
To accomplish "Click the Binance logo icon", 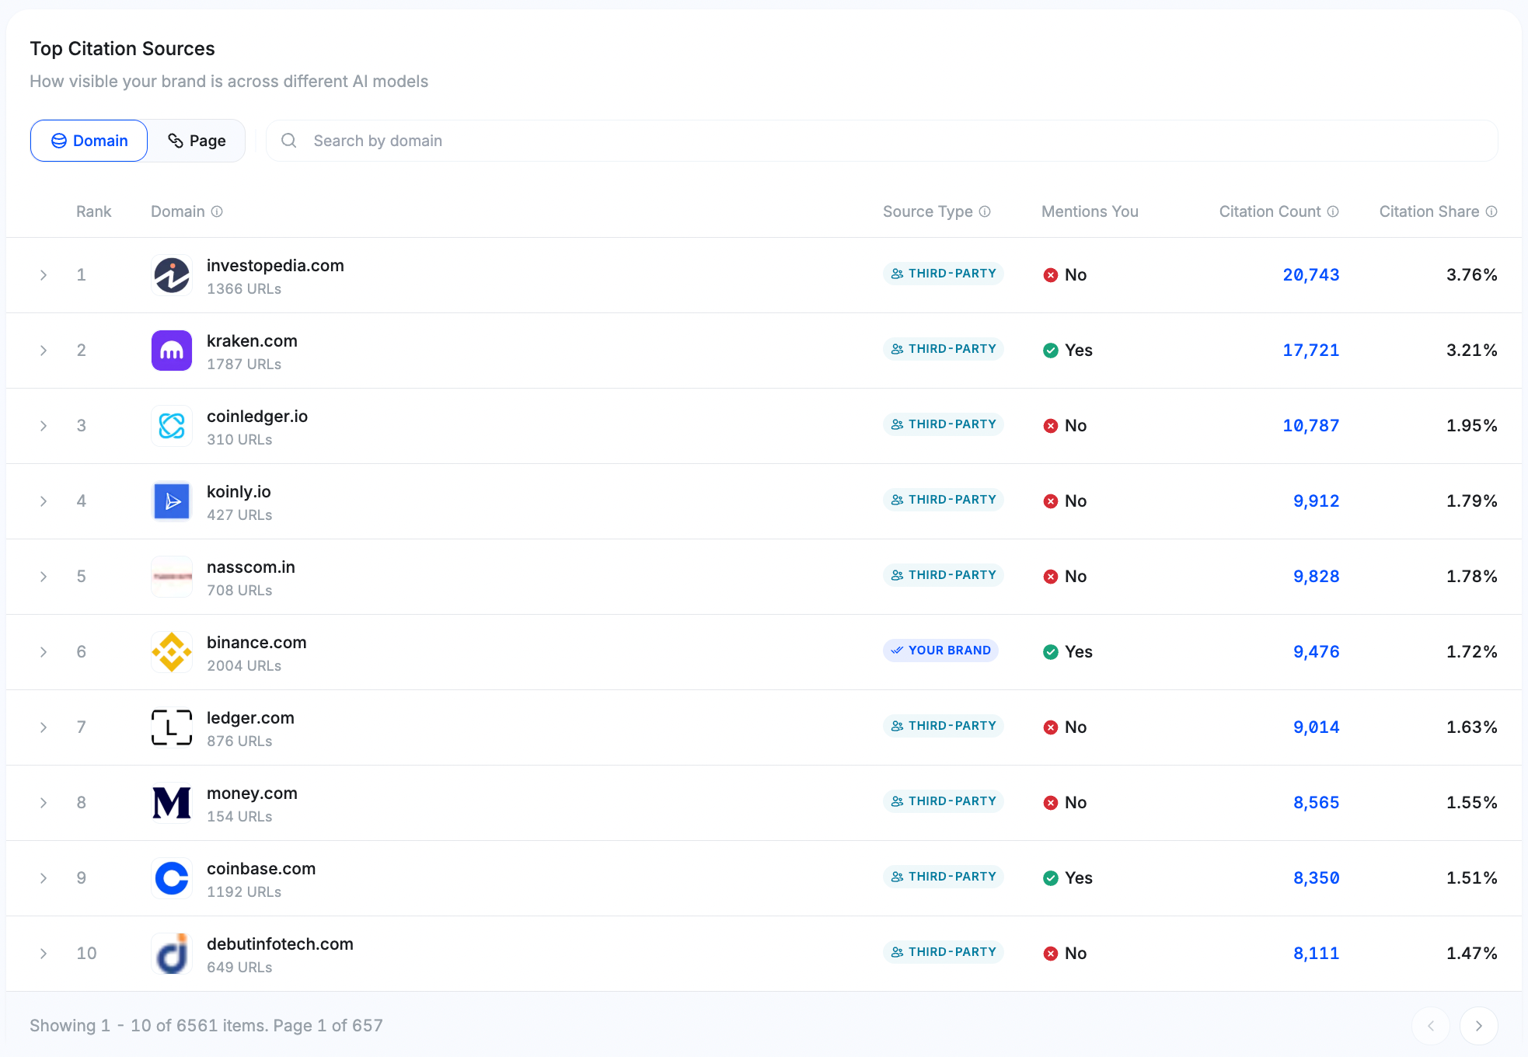I will point(171,652).
